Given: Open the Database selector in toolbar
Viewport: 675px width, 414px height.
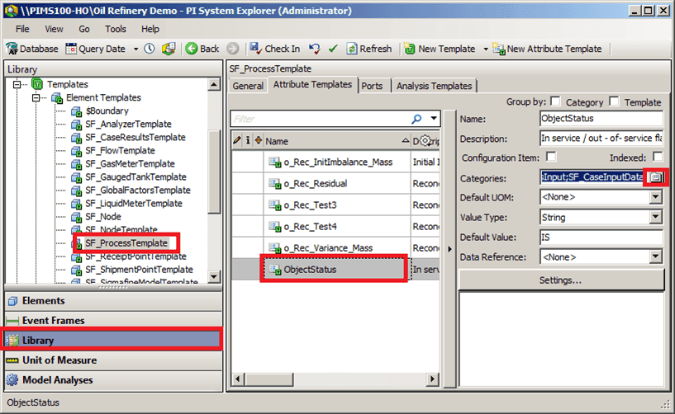Looking at the screenshot, I should (x=32, y=49).
